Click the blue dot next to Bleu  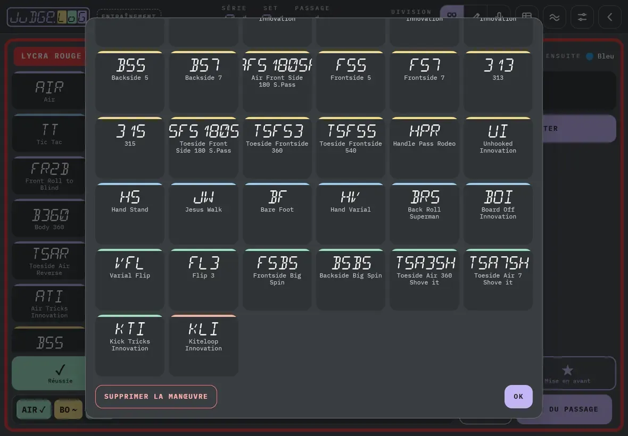pos(590,56)
